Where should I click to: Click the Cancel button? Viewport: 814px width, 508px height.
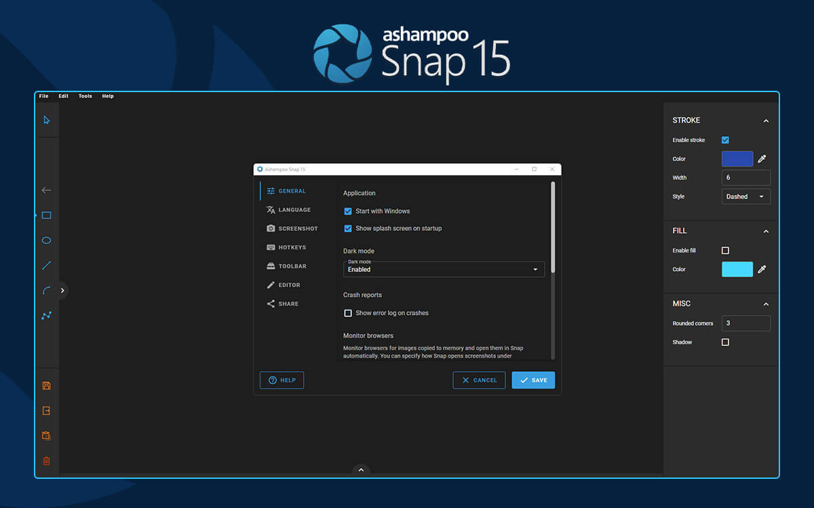point(479,380)
